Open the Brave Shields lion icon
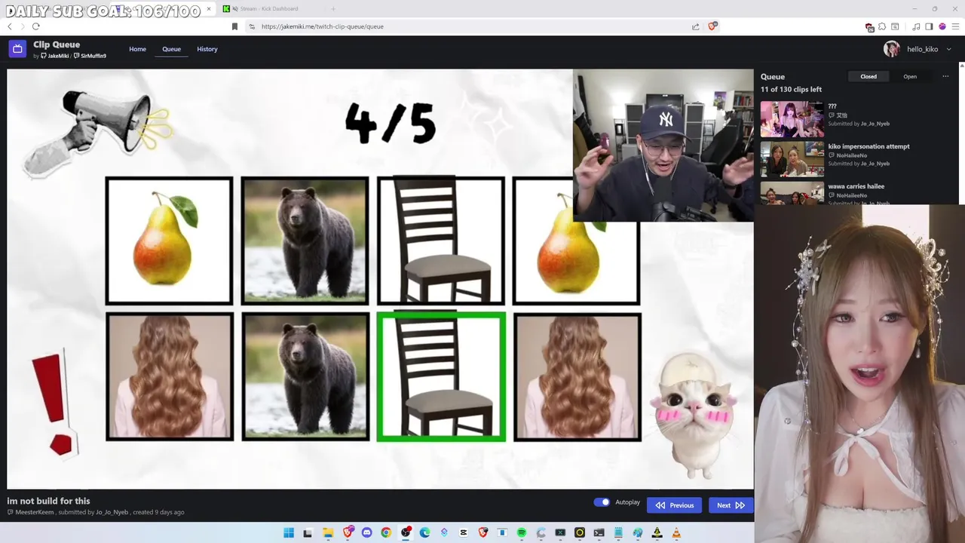Image resolution: width=965 pixels, height=543 pixels. [712, 26]
